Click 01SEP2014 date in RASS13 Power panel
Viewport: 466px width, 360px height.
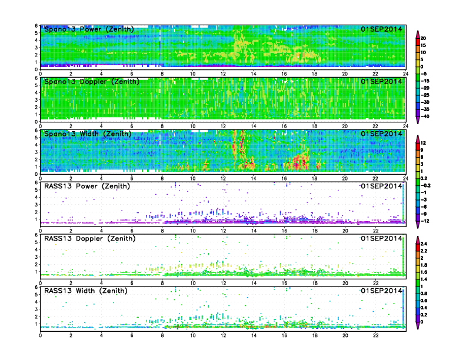(382, 186)
